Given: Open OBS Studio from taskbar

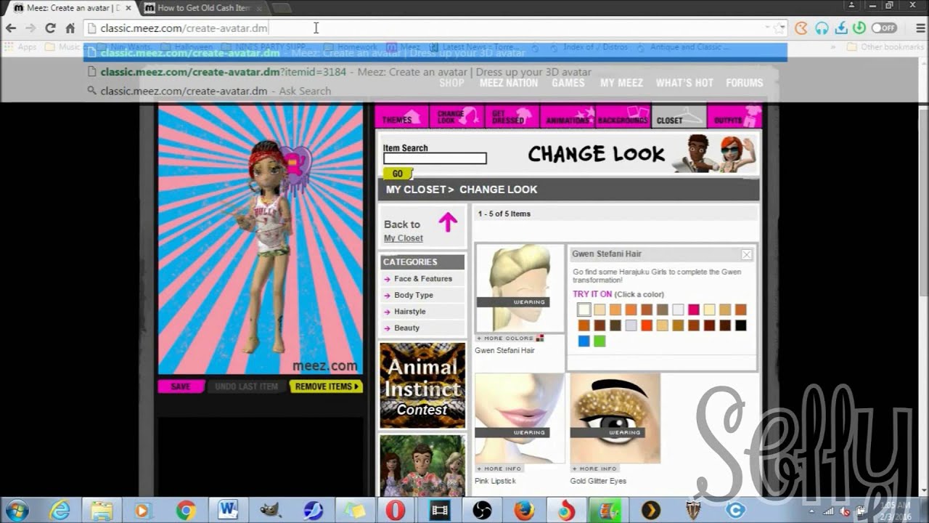Looking at the screenshot, I should click(x=481, y=511).
